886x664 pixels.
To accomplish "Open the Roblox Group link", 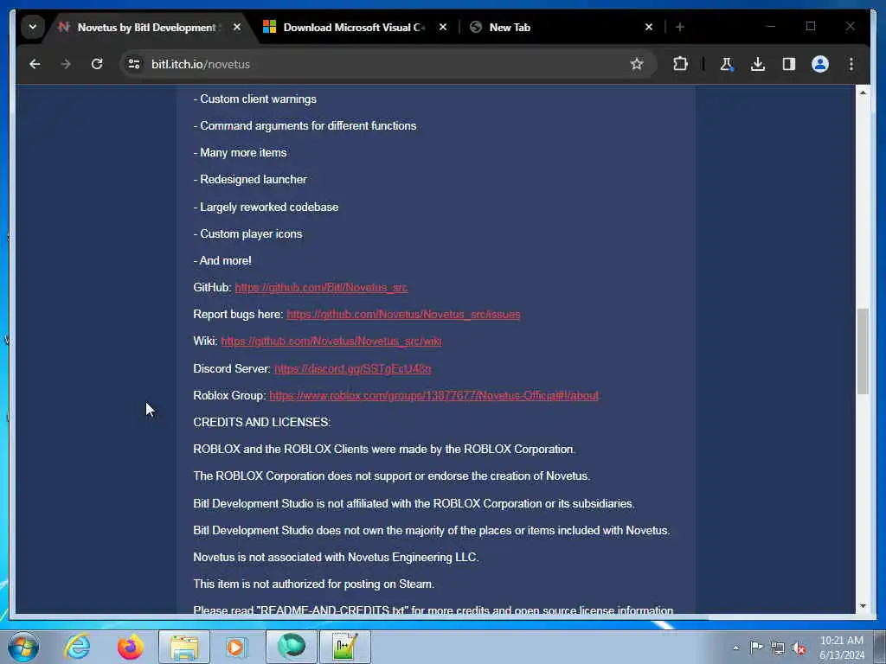I will [433, 396].
